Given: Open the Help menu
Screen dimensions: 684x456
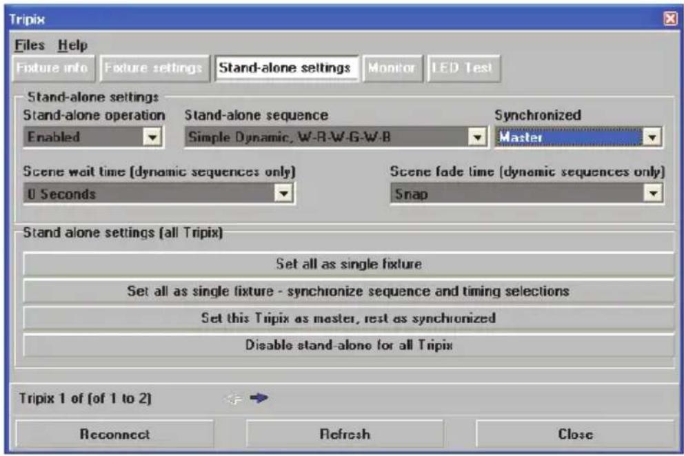Looking at the screenshot, I should 73,45.
